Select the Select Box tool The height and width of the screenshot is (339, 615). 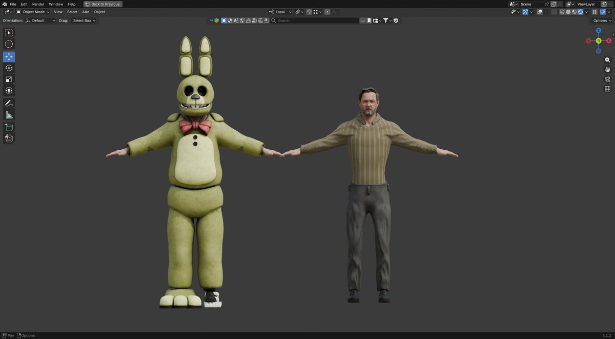point(9,32)
